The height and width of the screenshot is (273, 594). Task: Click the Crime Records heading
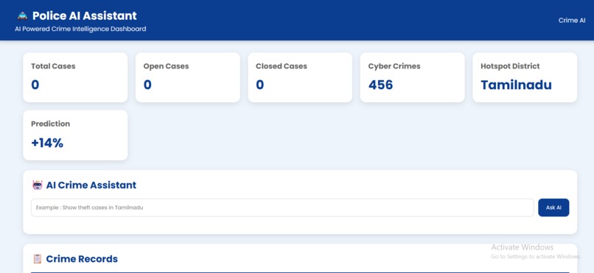[82, 258]
